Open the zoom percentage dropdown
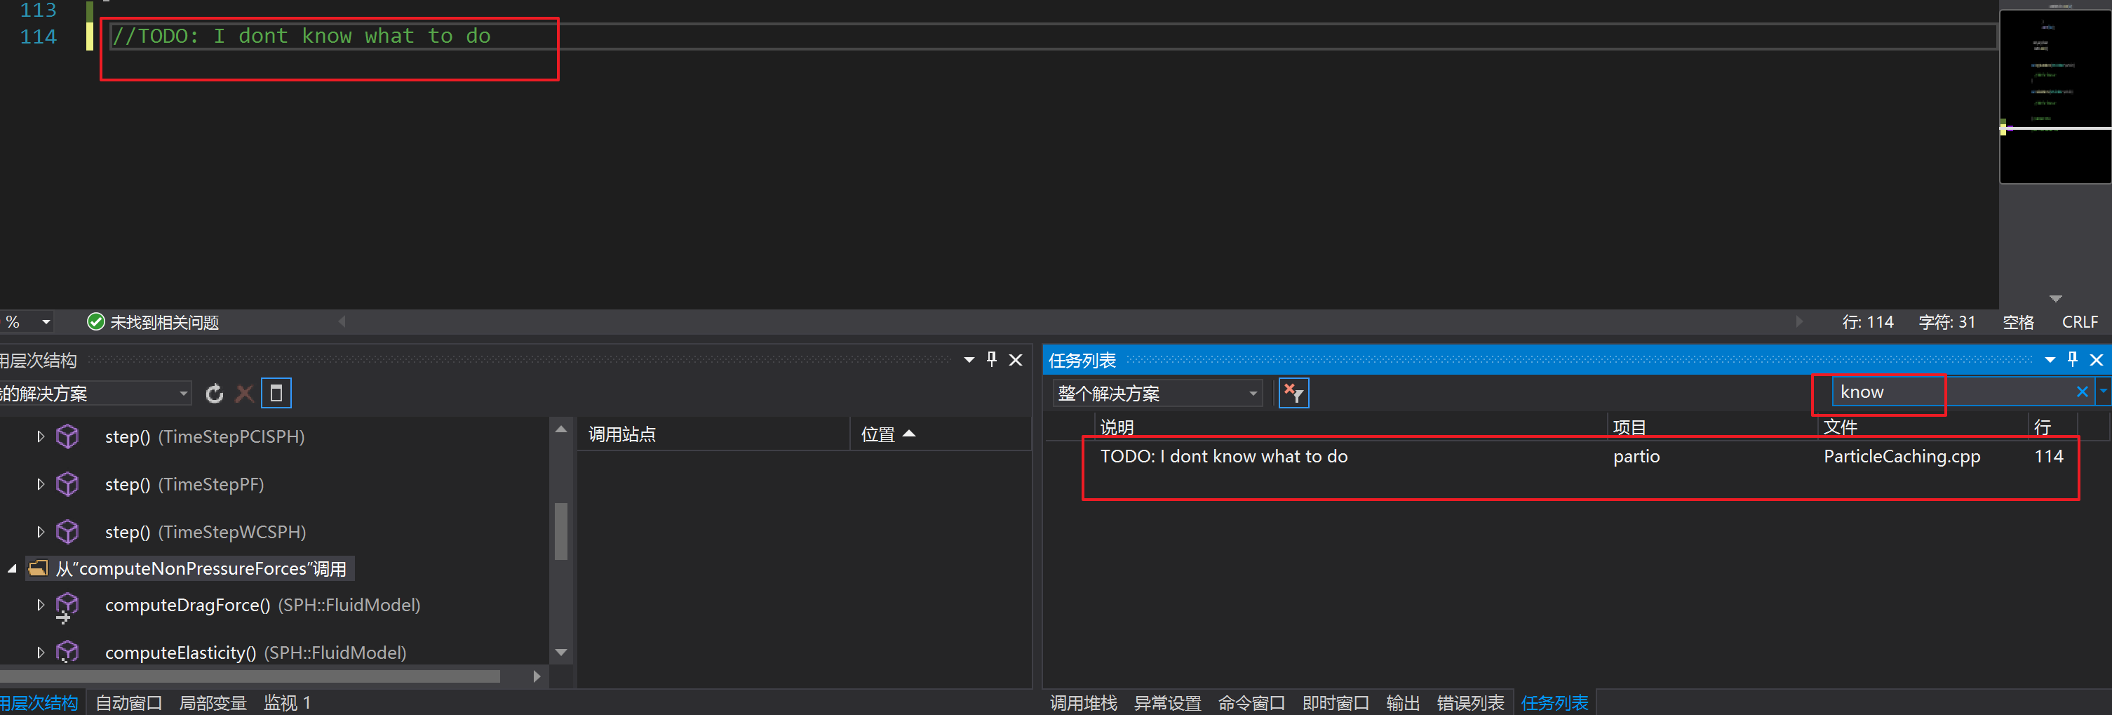Image resolution: width=2112 pixels, height=715 pixels. click(x=46, y=322)
